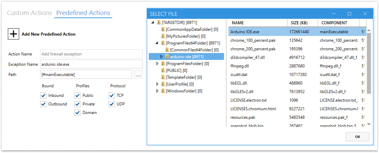Confirm selection with the OK button
Screen dimensions: 379x153
click(357, 137)
